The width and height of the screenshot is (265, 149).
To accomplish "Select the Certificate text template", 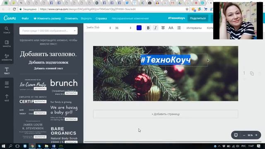I will (x=33, y=106).
